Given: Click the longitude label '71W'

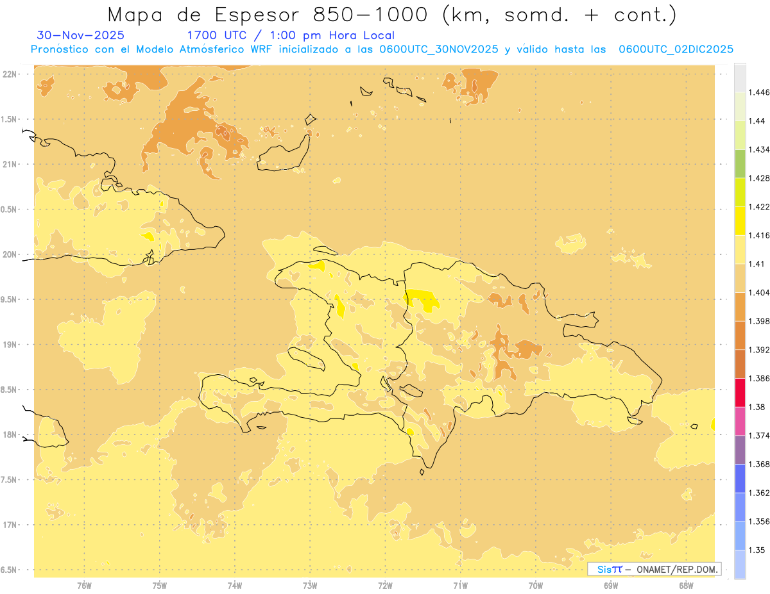Looking at the screenshot, I should (x=460, y=586).
